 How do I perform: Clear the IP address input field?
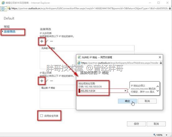point(125,91)
